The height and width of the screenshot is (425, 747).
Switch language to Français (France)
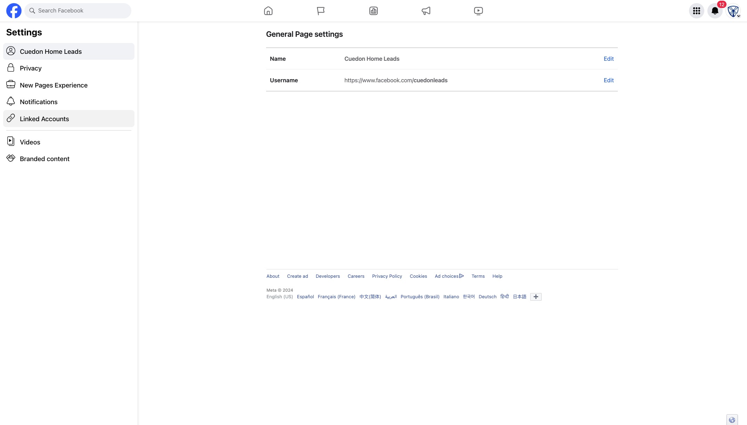(x=337, y=297)
